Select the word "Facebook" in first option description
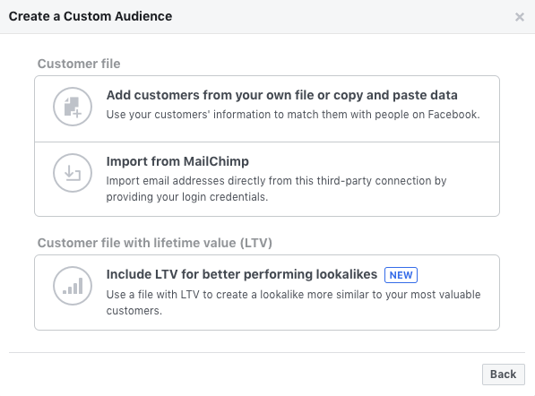535x396 pixels. point(453,115)
